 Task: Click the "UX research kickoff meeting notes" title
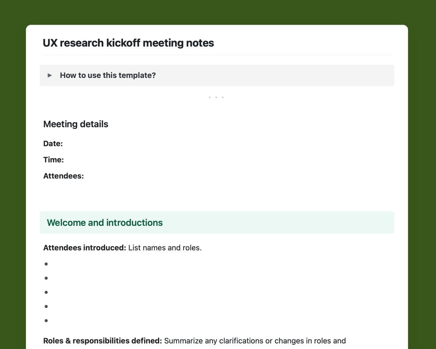[x=128, y=43]
